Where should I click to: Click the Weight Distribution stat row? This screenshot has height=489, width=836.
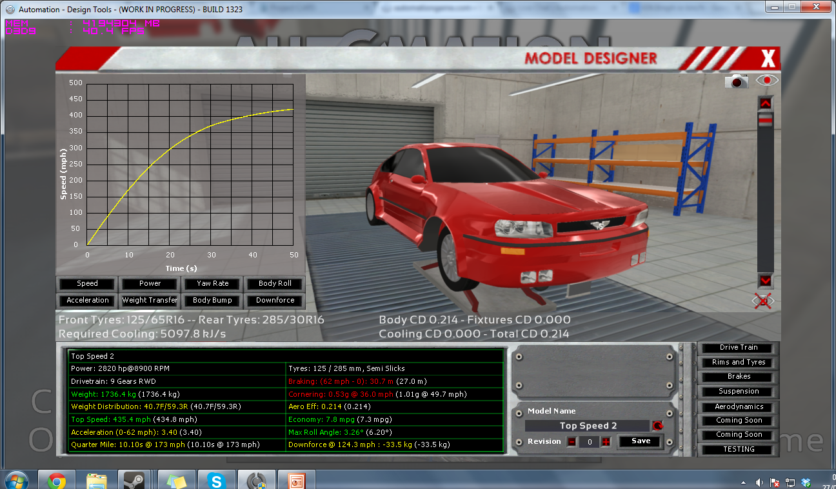tap(177, 407)
